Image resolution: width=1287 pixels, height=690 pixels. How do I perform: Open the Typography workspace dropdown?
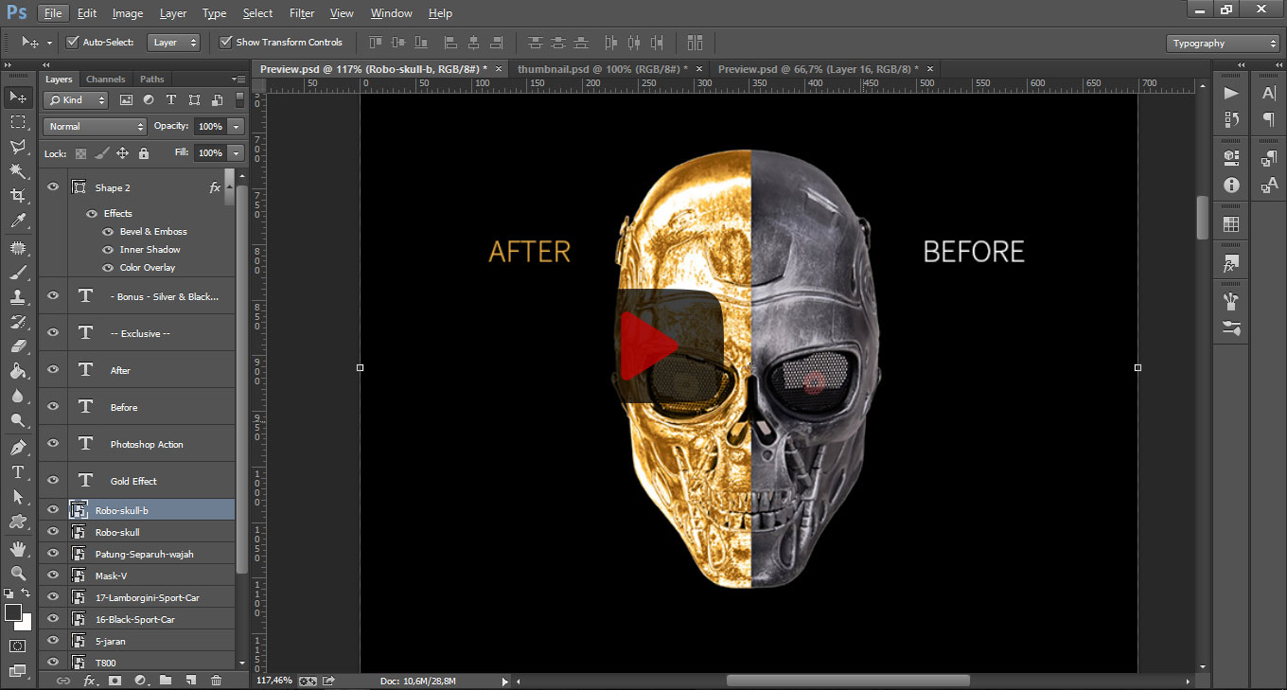pos(1223,44)
